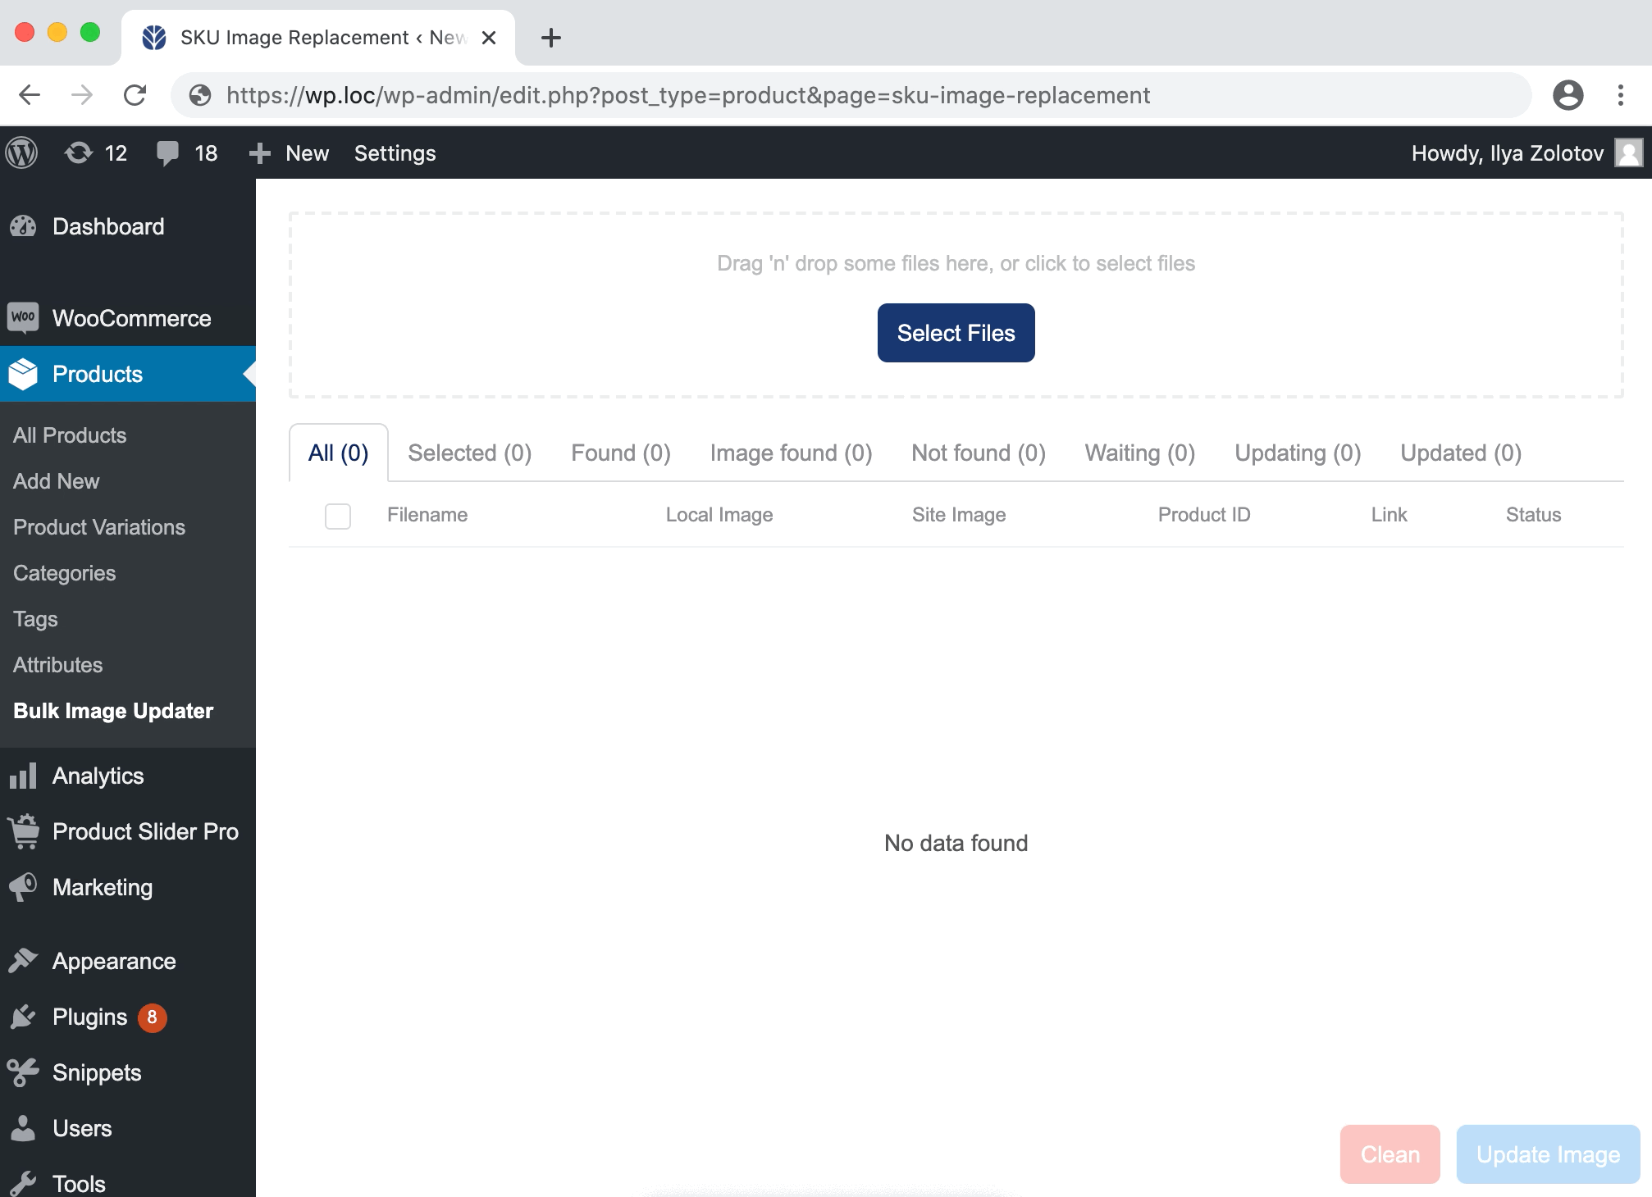1652x1197 pixels.
Task: Switch to the All (0) tab
Action: pos(338,453)
